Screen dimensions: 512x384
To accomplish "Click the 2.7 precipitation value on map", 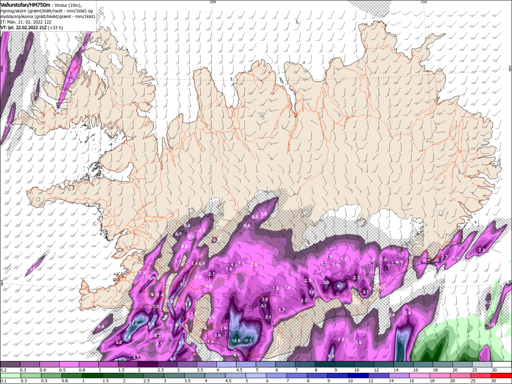I will click(212, 274).
